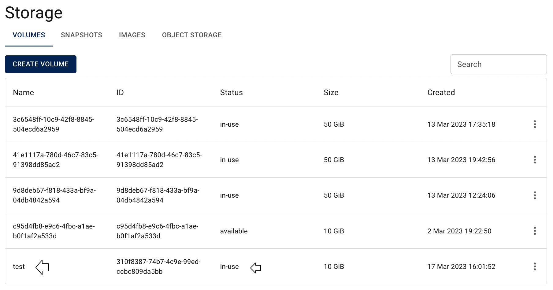Click created date 13 Mar 2023 17:35:18
The image size is (553, 290).
click(461, 124)
